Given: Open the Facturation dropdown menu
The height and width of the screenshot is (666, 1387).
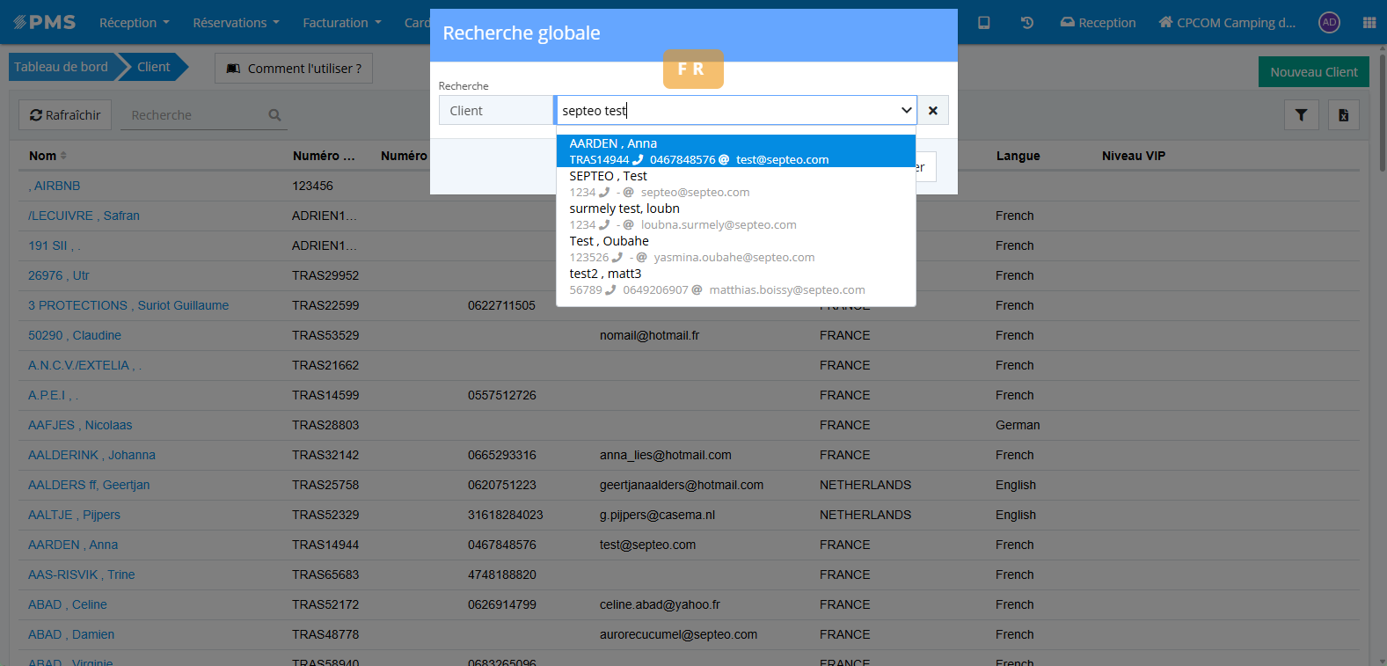Looking at the screenshot, I should click(341, 23).
